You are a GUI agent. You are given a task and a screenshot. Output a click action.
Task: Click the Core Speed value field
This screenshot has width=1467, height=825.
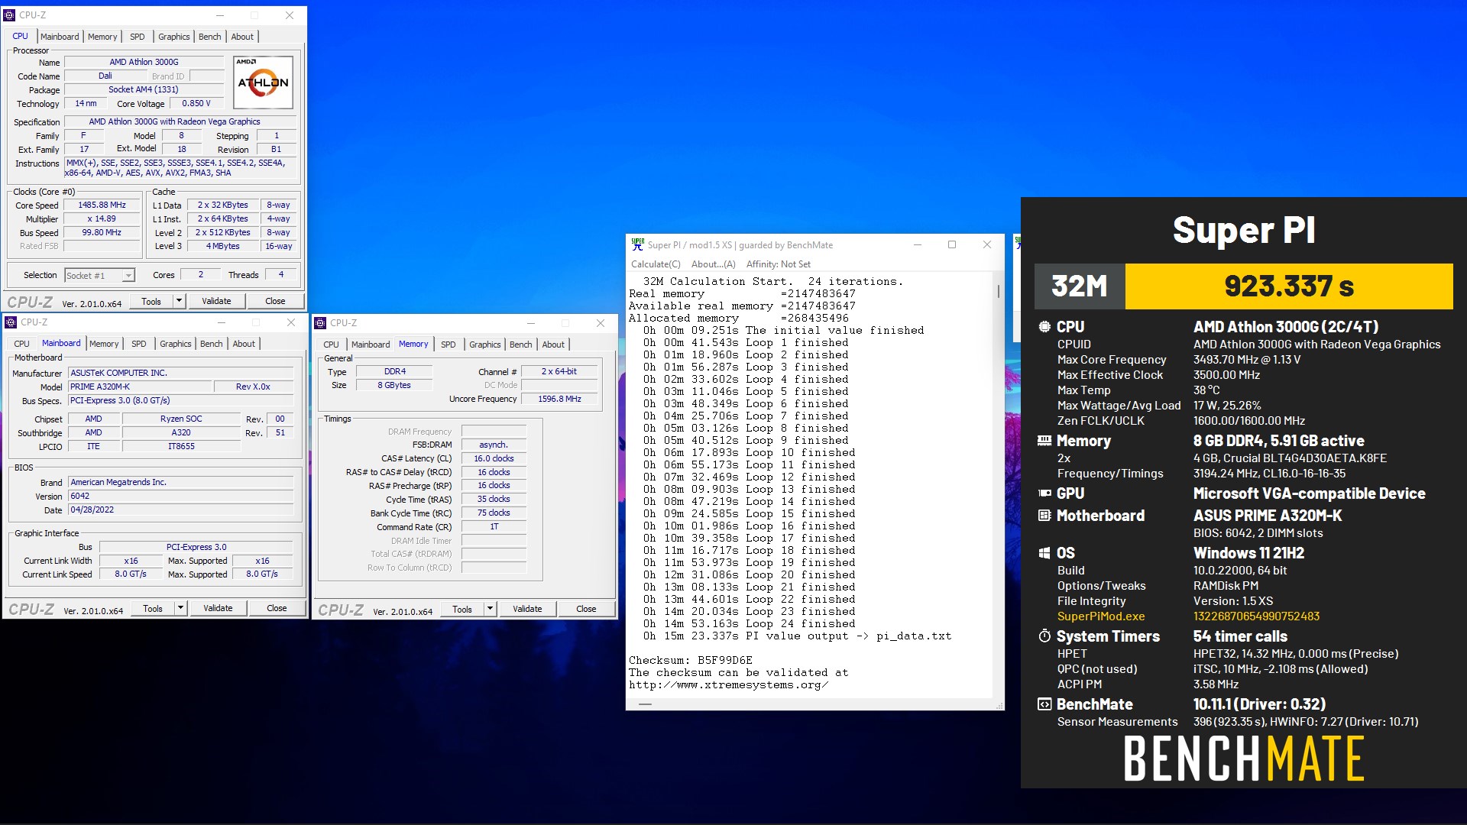click(x=102, y=205)
